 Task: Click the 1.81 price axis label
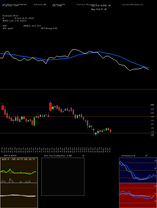(x=152, y=120)
